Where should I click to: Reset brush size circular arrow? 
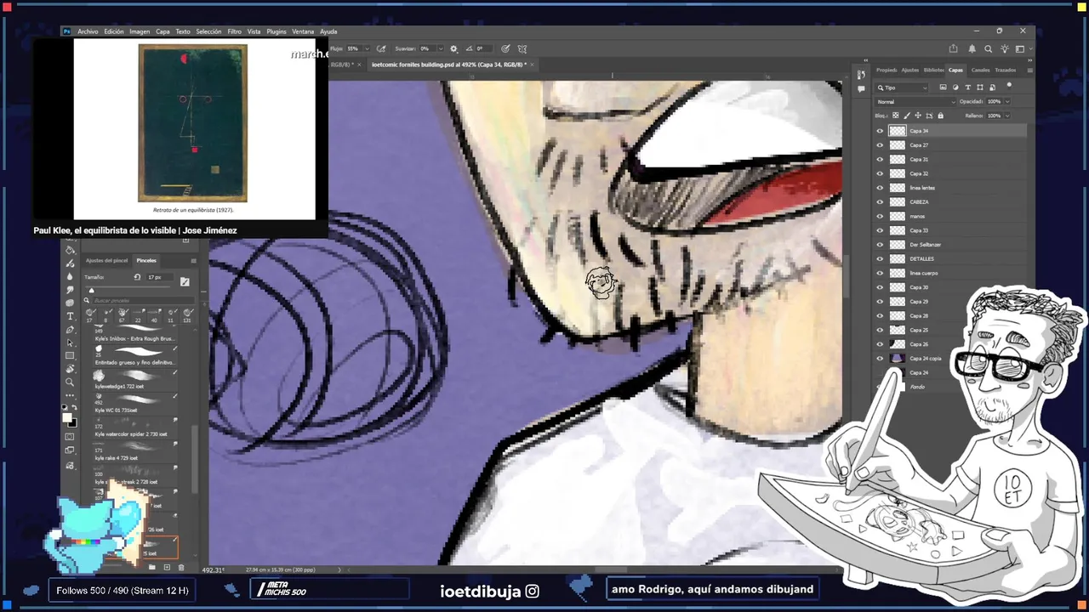click(x=137, y=277)
